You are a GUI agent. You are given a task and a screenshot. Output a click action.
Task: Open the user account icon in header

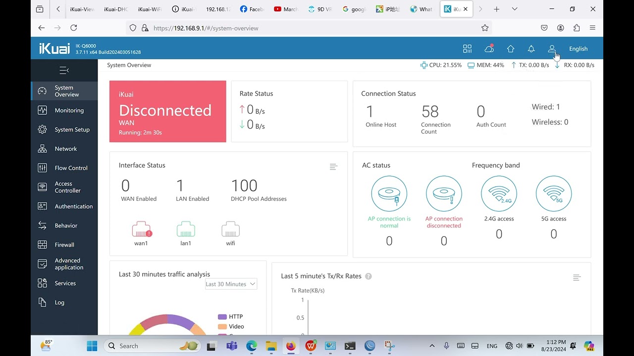pyautogui.click(x=552, y=48)
